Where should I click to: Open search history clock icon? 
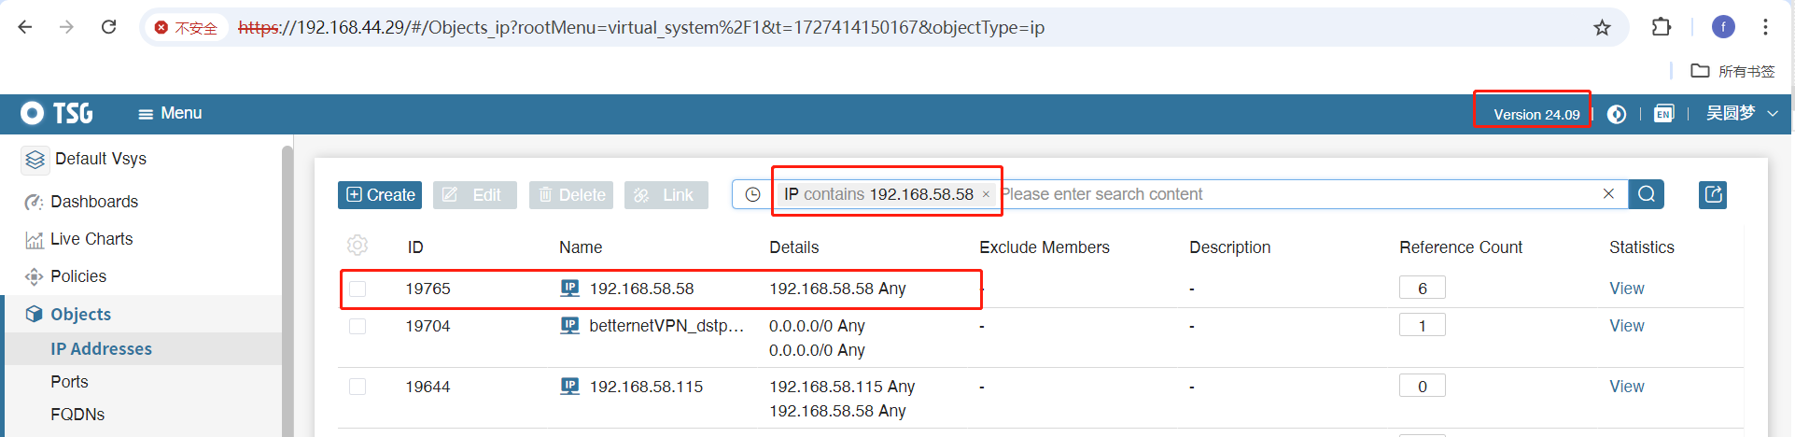pyautogui.click(x=752, y=194)
